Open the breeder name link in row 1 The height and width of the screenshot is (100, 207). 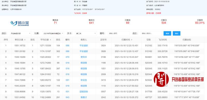84,45
